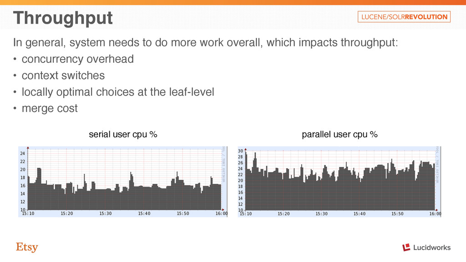Click the Etsy logo
The height and width of the screenshot is (262, 466).
[x=27, y=247]
